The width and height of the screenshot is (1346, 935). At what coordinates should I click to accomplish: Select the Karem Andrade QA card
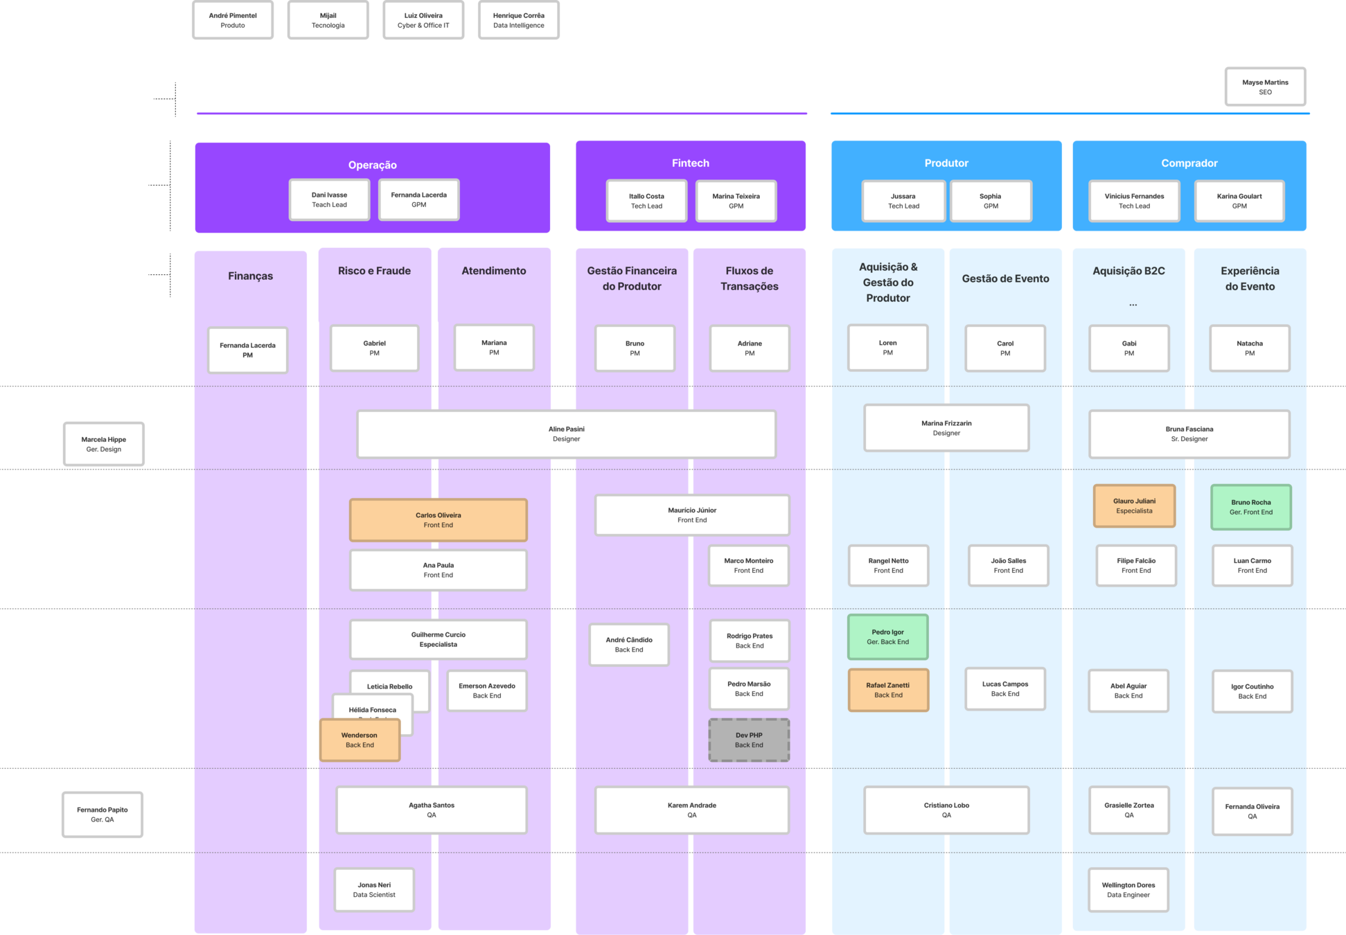click(x=691, y=810)
